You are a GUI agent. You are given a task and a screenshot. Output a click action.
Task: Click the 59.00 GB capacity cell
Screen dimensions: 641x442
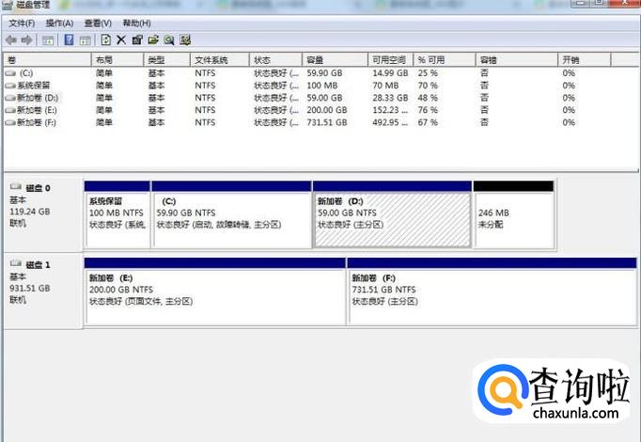(324, 98)
